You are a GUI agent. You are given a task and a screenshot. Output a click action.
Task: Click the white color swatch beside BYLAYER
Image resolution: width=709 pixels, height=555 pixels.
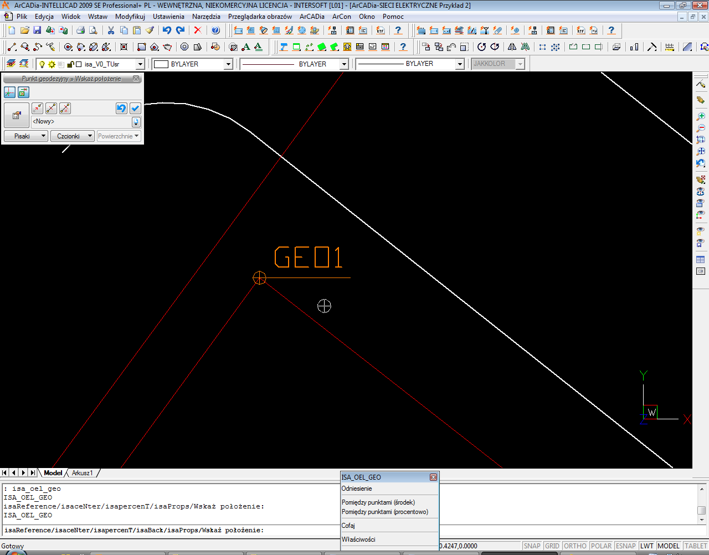click(x=161, y=64)
